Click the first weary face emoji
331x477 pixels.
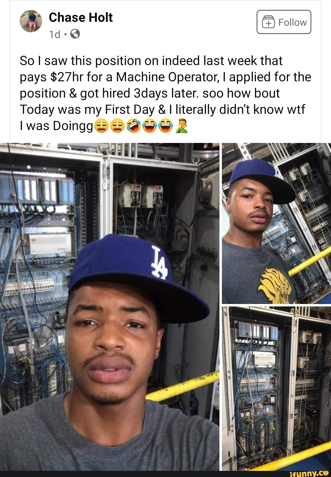102,126
